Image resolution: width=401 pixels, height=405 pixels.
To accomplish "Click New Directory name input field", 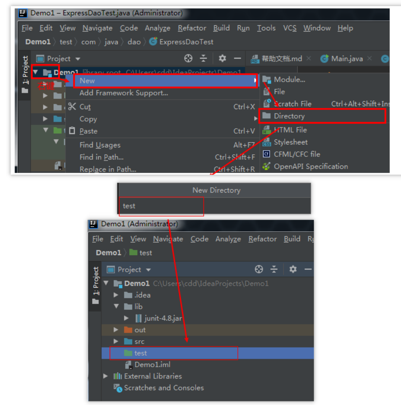I will [x=215, y=206].
